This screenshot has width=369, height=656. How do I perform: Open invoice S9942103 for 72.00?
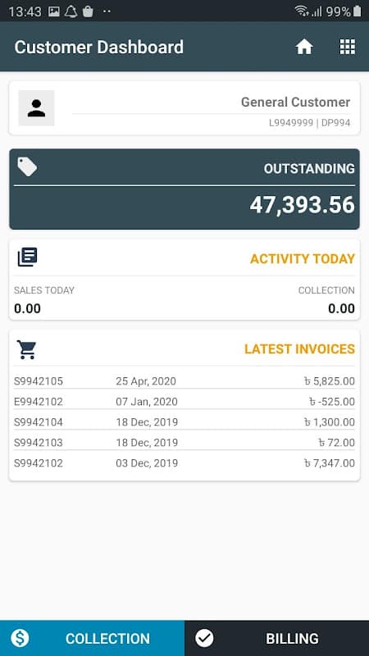point(184,443)
